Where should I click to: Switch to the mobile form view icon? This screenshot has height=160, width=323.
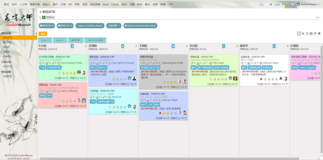pos(307,34)
